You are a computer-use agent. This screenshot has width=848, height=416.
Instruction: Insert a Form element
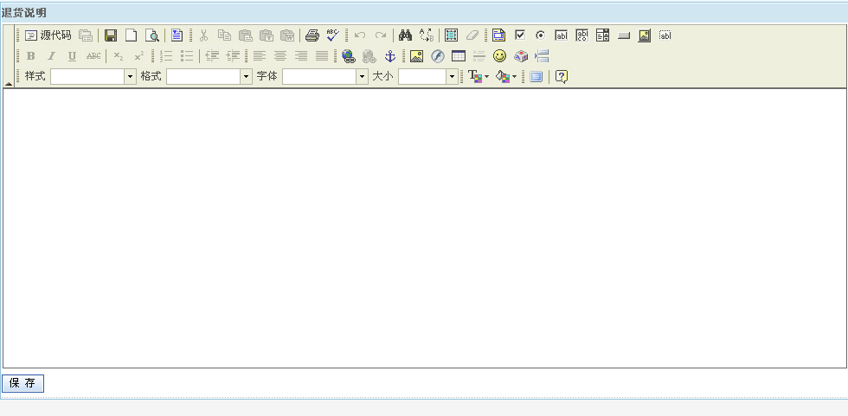[498, 35]
